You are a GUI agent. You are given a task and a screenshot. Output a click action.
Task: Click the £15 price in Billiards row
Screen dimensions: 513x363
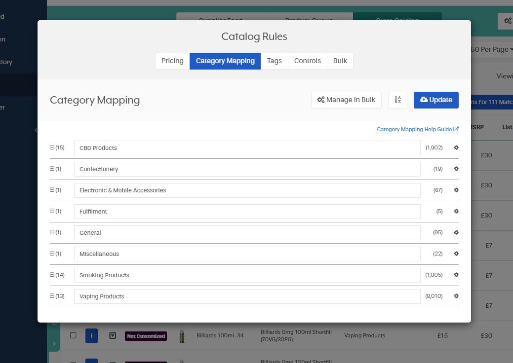click(x=442, y=335)
